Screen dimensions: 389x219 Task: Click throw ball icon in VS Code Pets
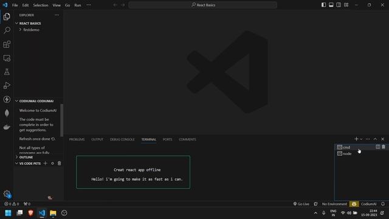[52, 163]
